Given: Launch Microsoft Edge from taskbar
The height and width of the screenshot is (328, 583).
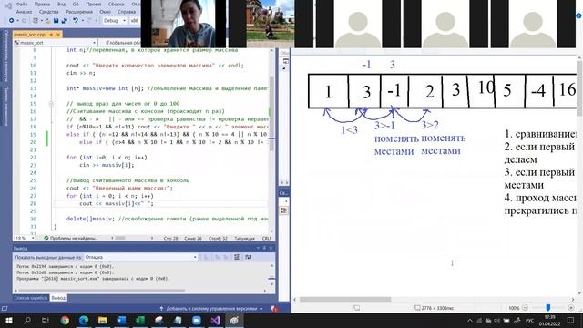Looking at the screenshot, I should (x=84, y=320).
